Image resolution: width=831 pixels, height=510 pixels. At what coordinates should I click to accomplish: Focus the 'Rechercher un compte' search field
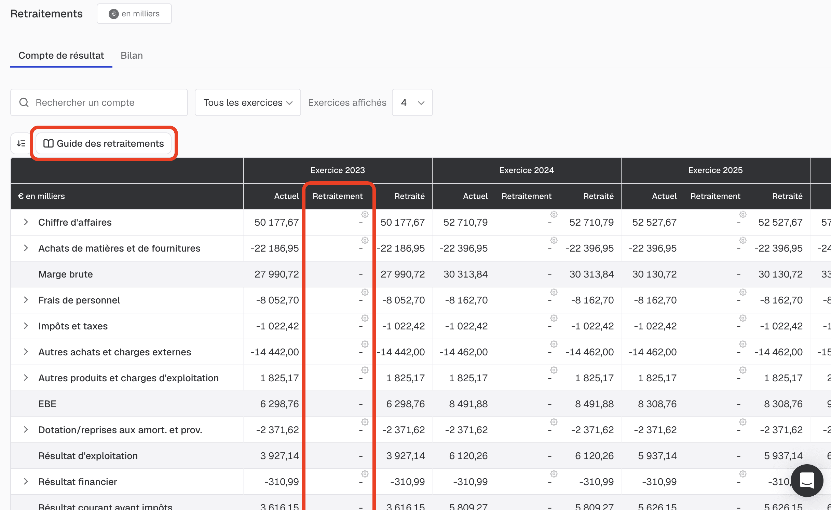(x=99, y=102)
